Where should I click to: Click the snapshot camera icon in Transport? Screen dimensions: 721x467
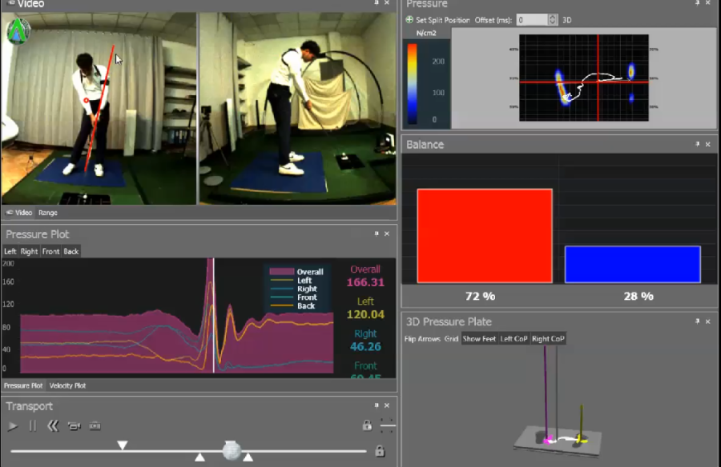tap(95, 426)
